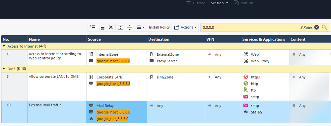The height and width of the screenshot is (126, 331).
Task: Click 'External mail traffic' rule name
Action: tap(45, 105)
